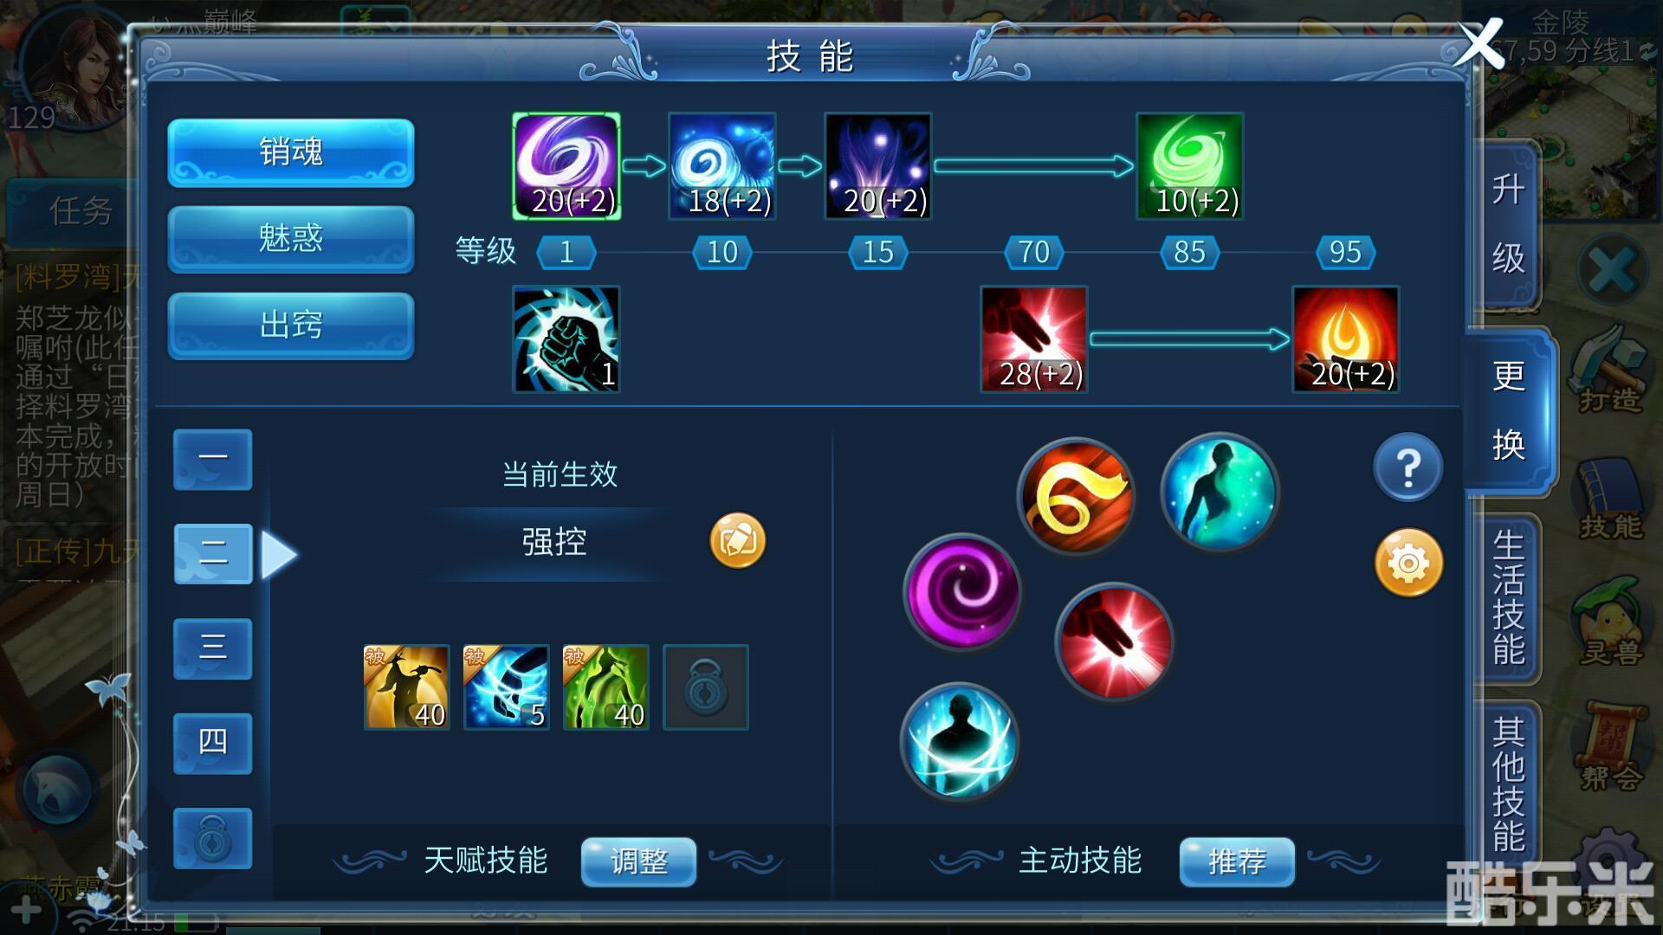Click the 调整 talent adjust button
This screenshot has height=935, width=1663.
pyautogui.click(x=639, y=861)
